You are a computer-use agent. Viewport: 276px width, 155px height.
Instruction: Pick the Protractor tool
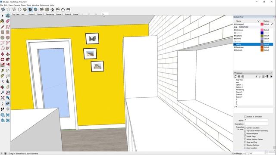click(x=3, y=76)
